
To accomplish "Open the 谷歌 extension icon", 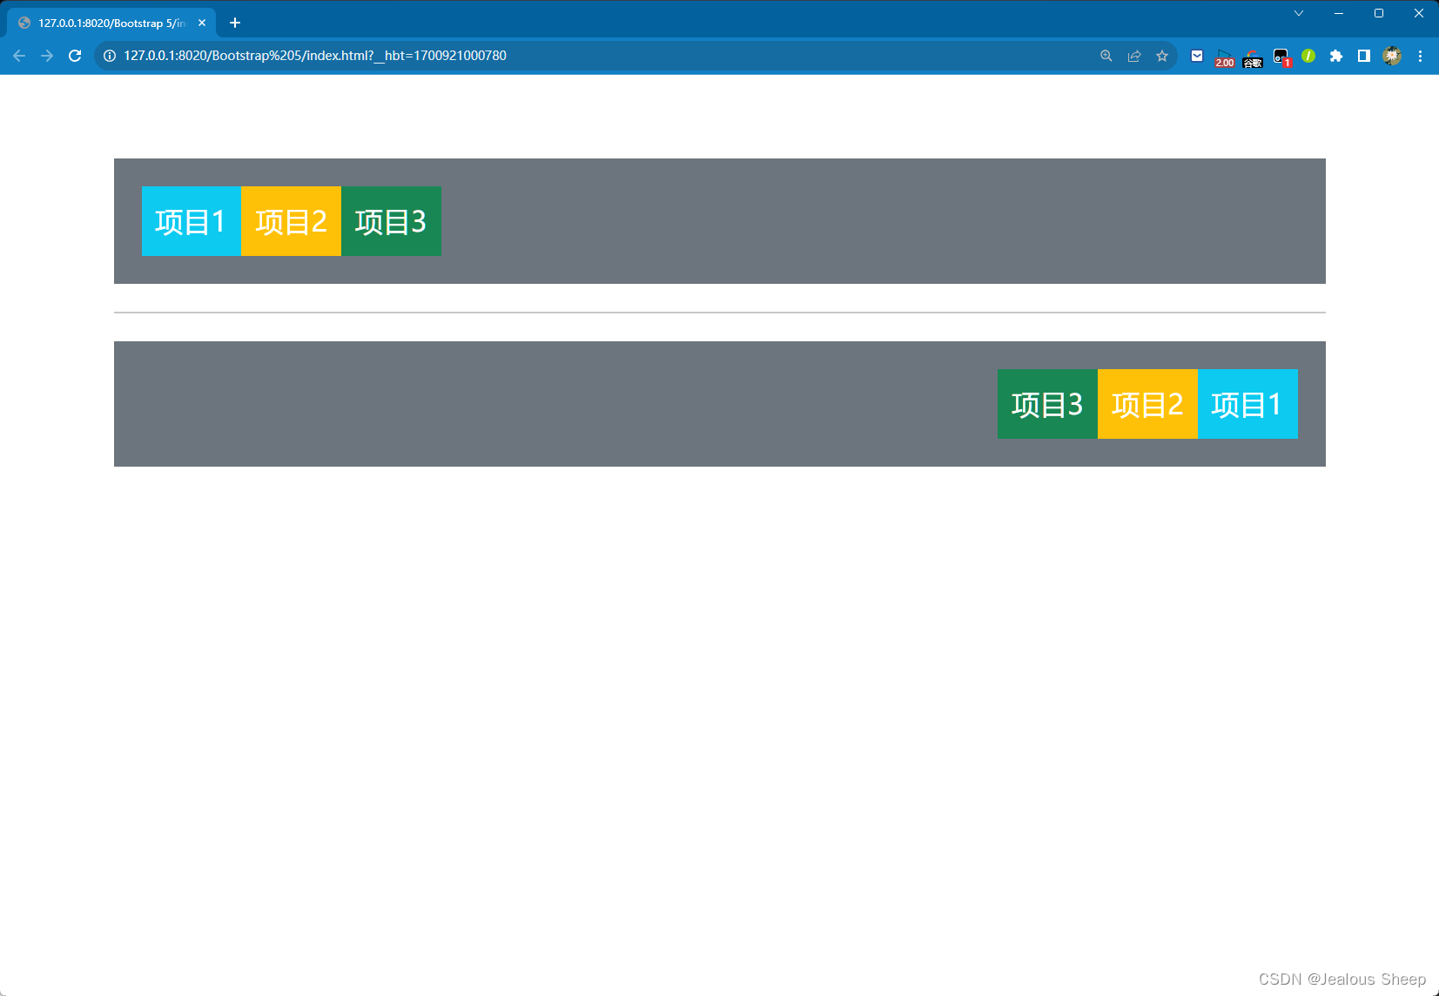I will [x=1253, y=56].
